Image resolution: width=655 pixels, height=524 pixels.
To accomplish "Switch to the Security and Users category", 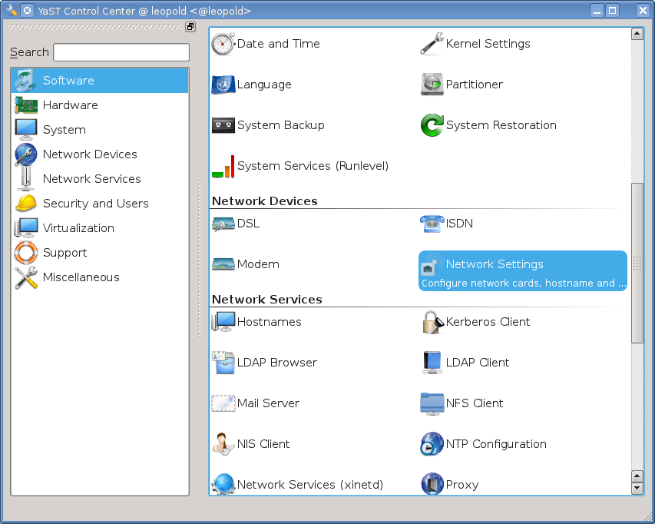I will (95, 204).
